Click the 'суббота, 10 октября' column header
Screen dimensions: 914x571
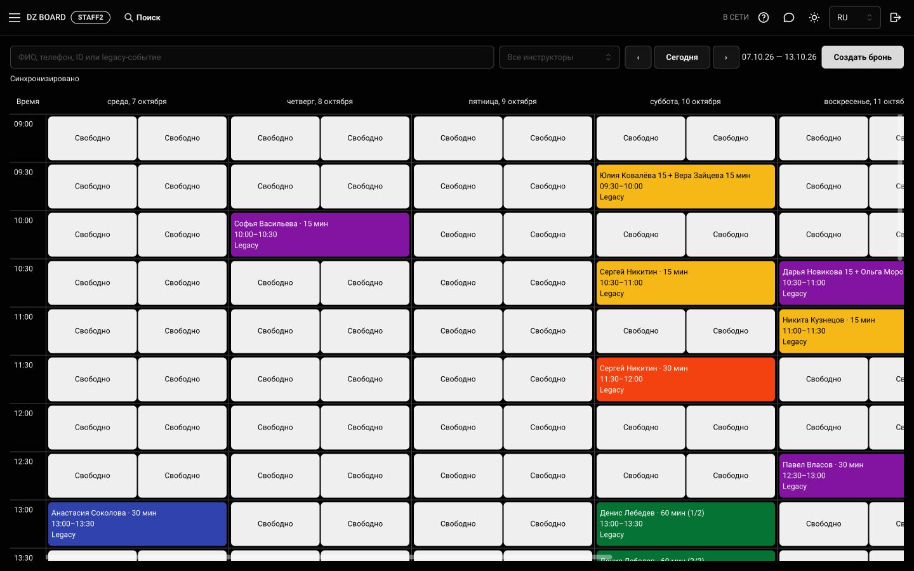tap(685, 102)
